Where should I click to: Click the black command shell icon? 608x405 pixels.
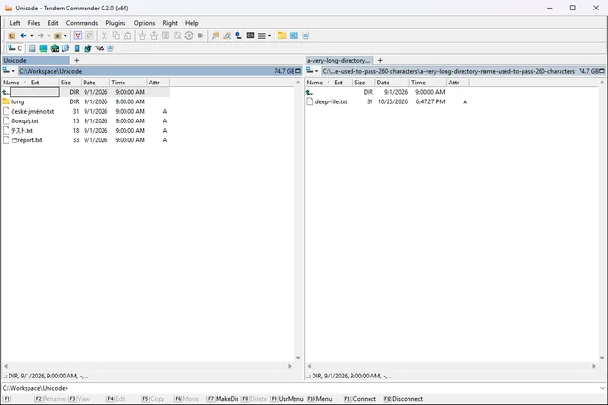point(250,36)
